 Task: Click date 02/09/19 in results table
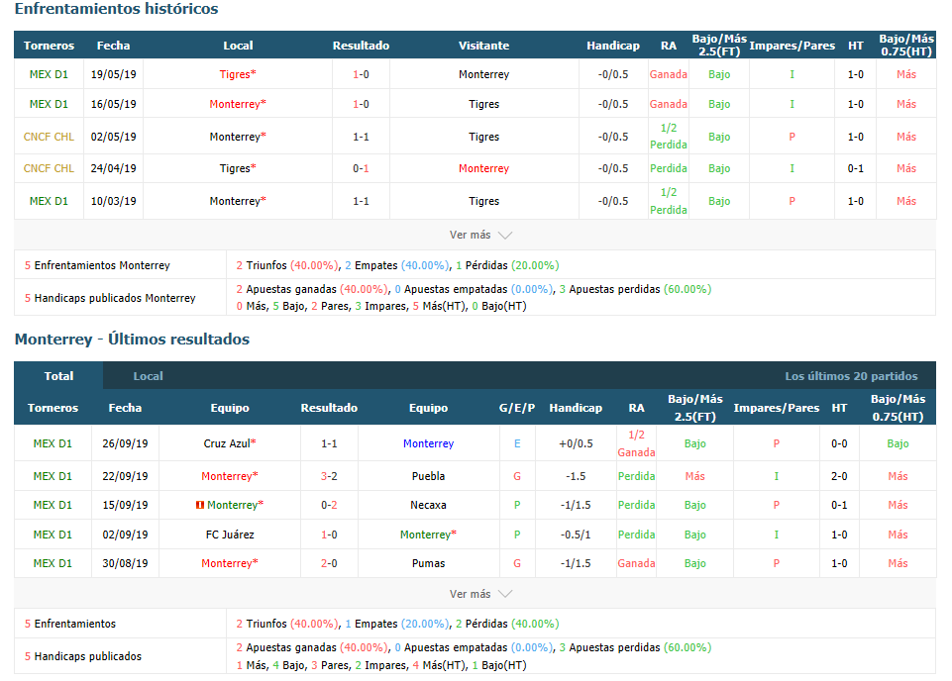point(125,535)
